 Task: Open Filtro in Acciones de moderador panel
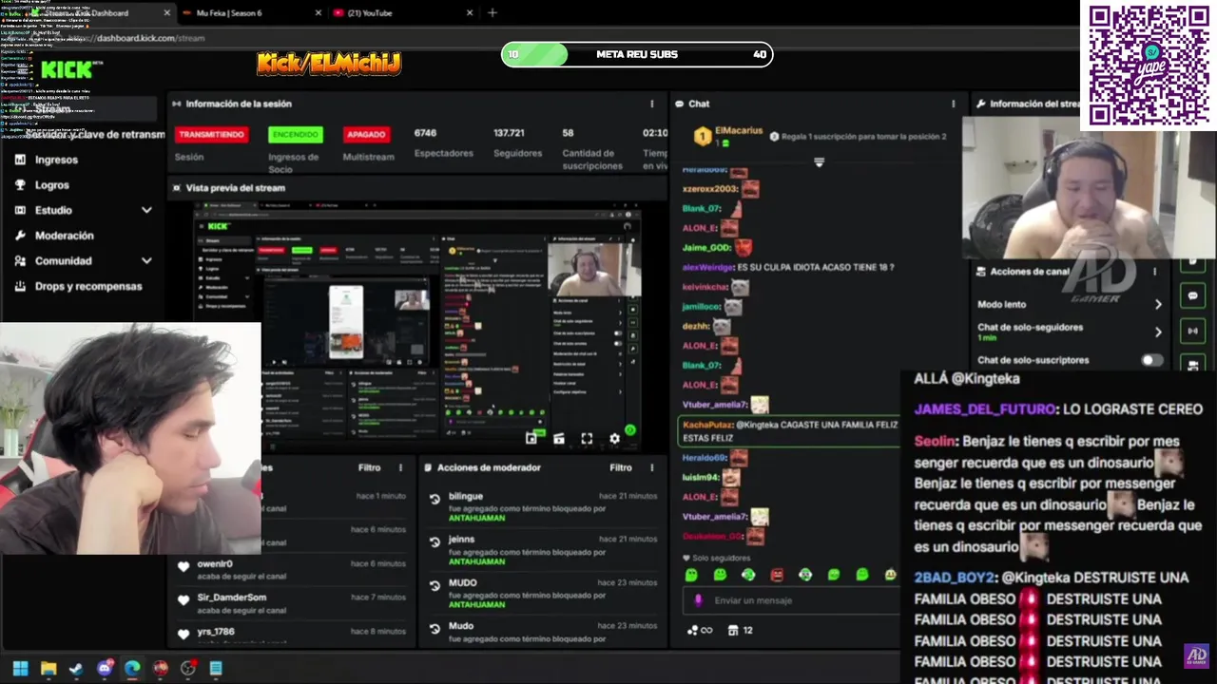[x=620, y=467]
